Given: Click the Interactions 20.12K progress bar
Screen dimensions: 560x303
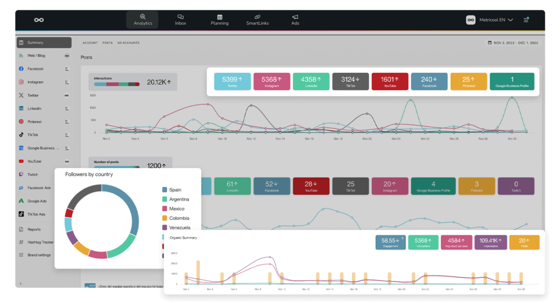Looking at the screenshot, I should pos(117,84).
